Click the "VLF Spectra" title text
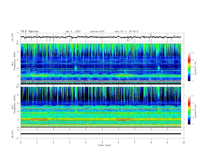The image size is (207, 160). click(30, 31)
